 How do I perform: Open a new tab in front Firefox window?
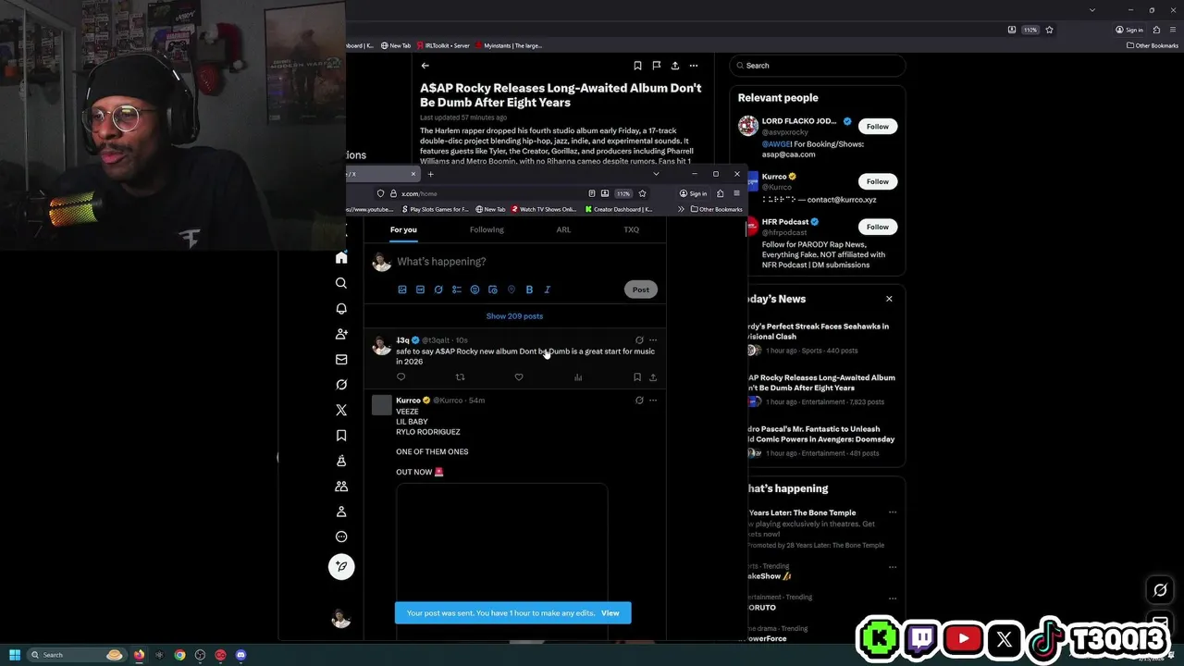pyautogui.click(x=430, y=174)
